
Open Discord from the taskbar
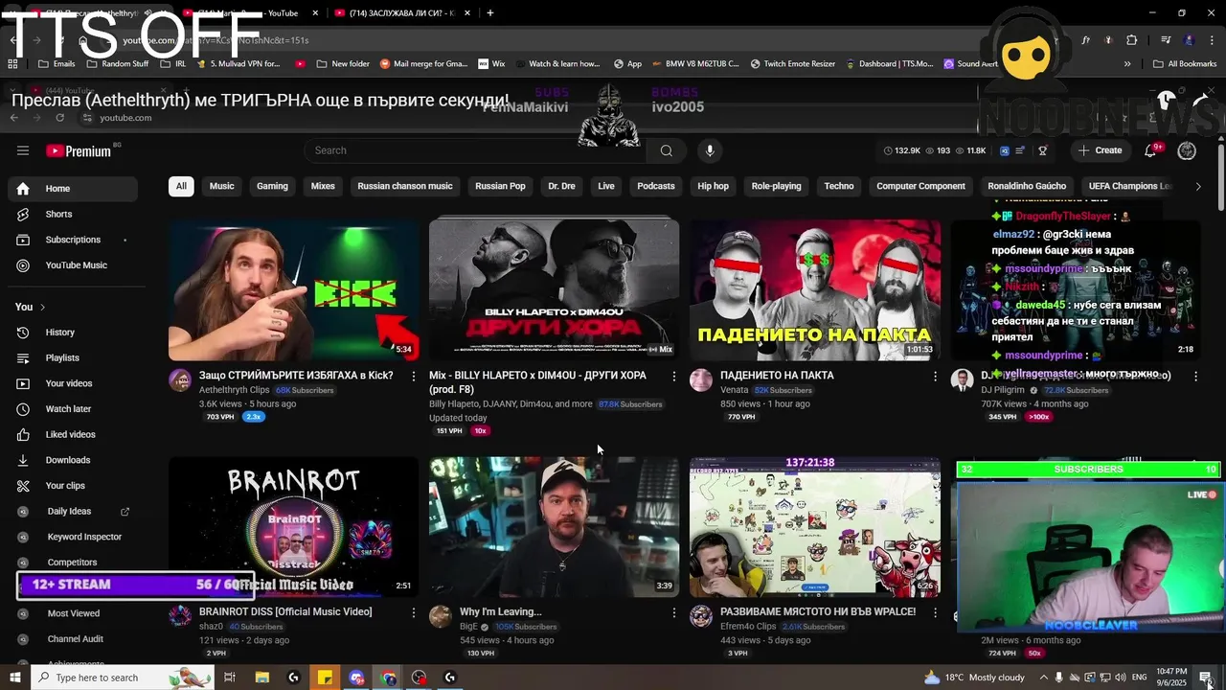pyautogui.click(x=356, y=678)
